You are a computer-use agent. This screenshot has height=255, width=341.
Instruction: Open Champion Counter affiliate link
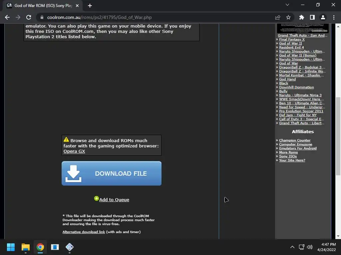(x=295, y=140)
